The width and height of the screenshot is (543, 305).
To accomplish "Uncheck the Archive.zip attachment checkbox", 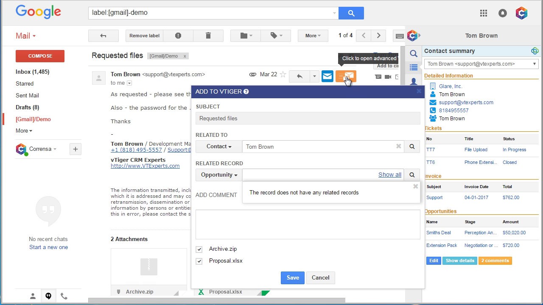I will click(199, 249).
